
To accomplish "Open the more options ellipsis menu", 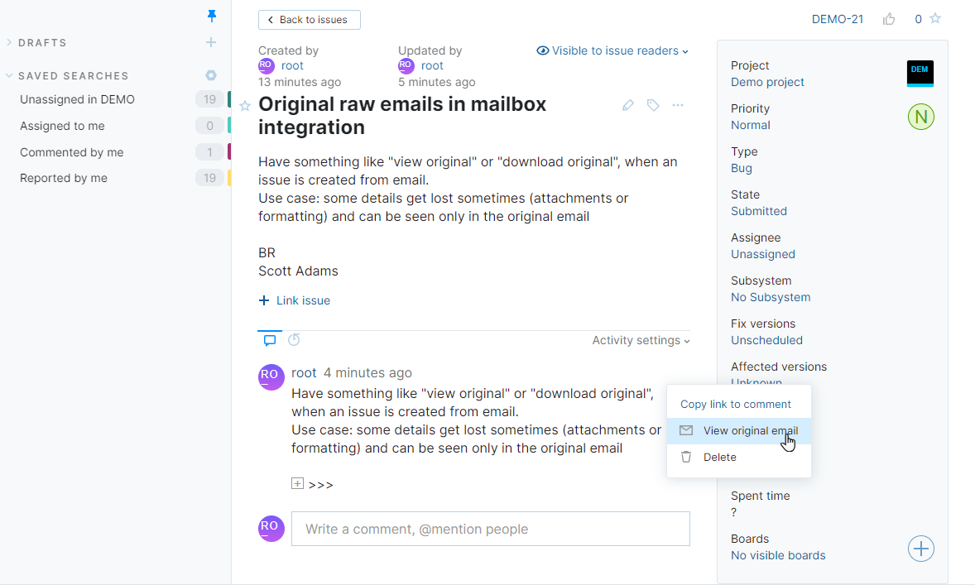I will pyautogui.click(x=678, y=105).
